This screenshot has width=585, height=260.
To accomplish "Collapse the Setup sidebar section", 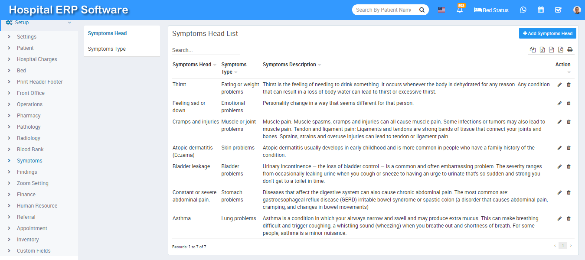I will pos(69,23).
